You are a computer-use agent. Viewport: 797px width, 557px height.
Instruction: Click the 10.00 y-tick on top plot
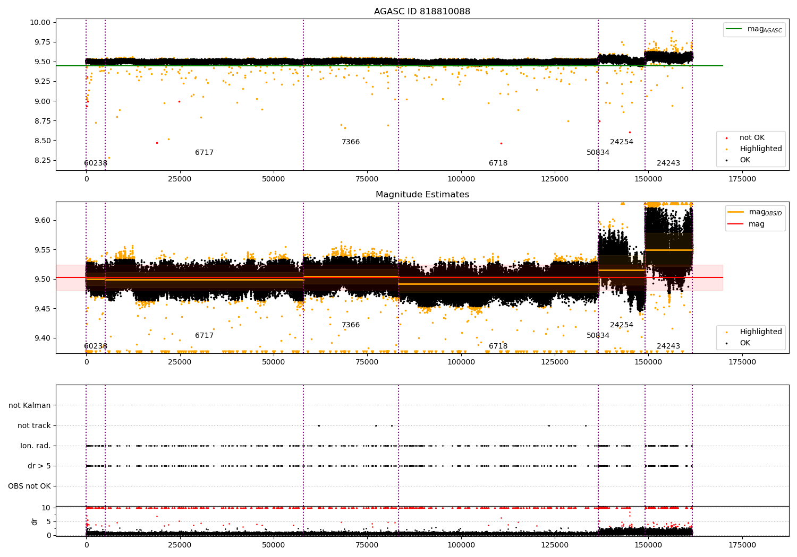40,22
